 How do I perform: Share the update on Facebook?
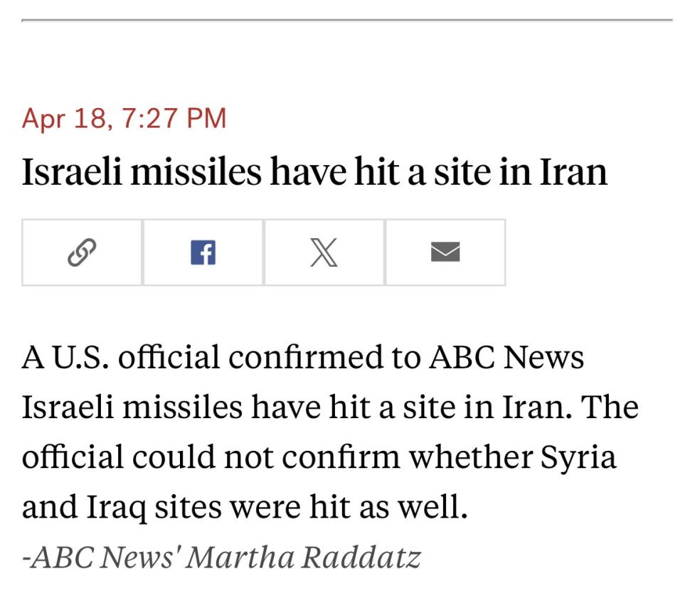point(203,252)
